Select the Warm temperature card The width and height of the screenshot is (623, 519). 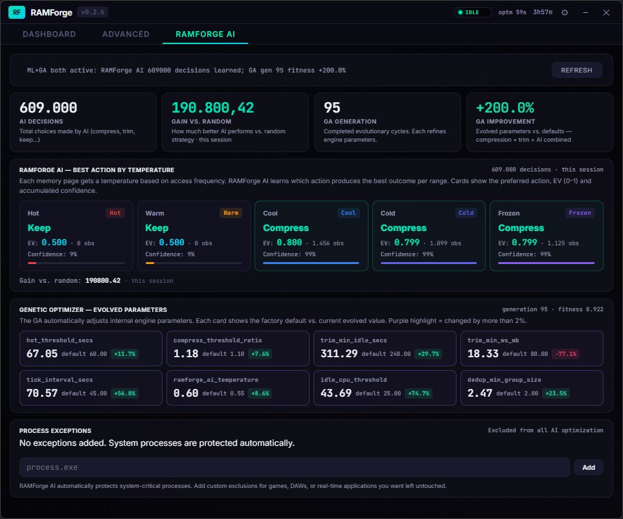[x=194, y=236]
